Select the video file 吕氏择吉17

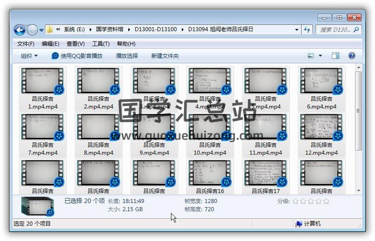(x=266, y=176)
